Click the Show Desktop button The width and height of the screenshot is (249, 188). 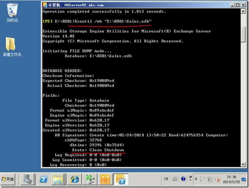click(244, 179)
